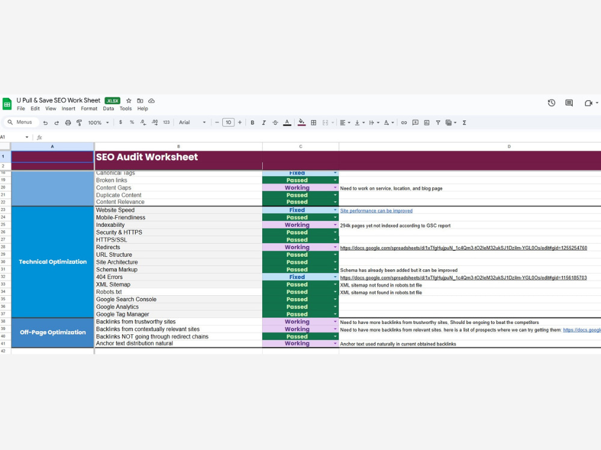
Task: Click the insert link icon
Action: coord(404,123)
